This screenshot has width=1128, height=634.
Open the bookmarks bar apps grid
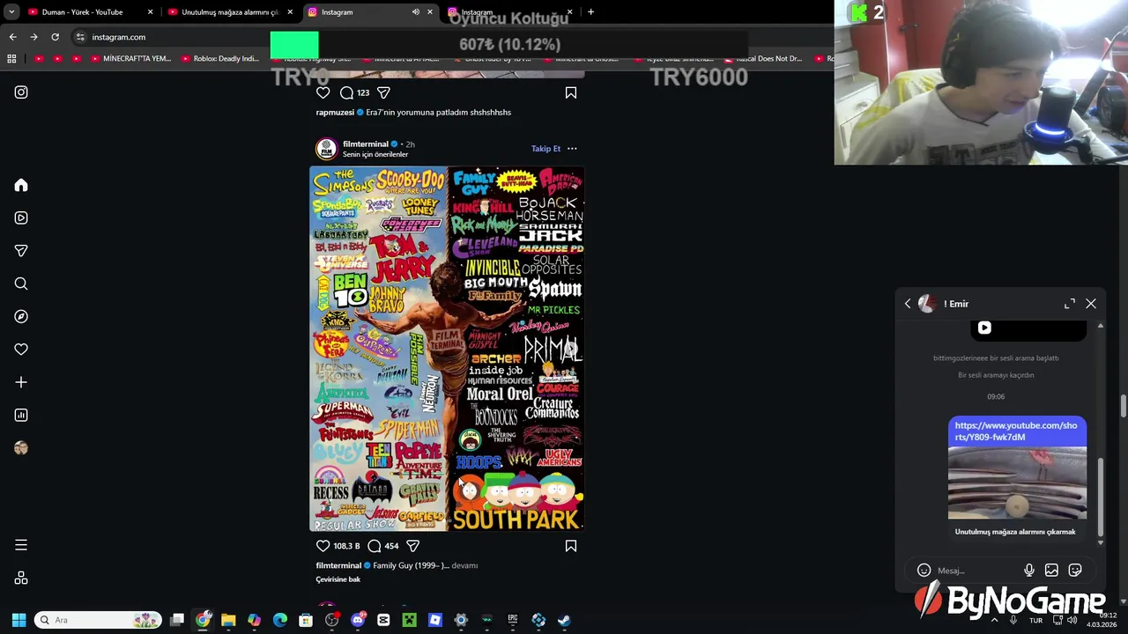tap(11, 59)
